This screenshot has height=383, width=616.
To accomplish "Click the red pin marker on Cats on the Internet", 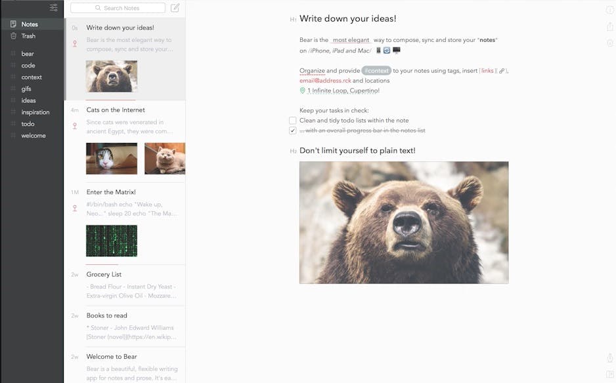I will click(74, 125).
